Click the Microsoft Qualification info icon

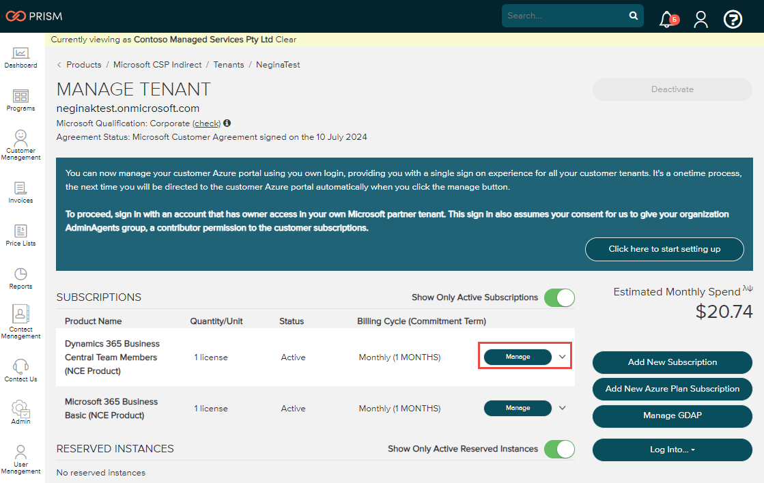point(227,123)
